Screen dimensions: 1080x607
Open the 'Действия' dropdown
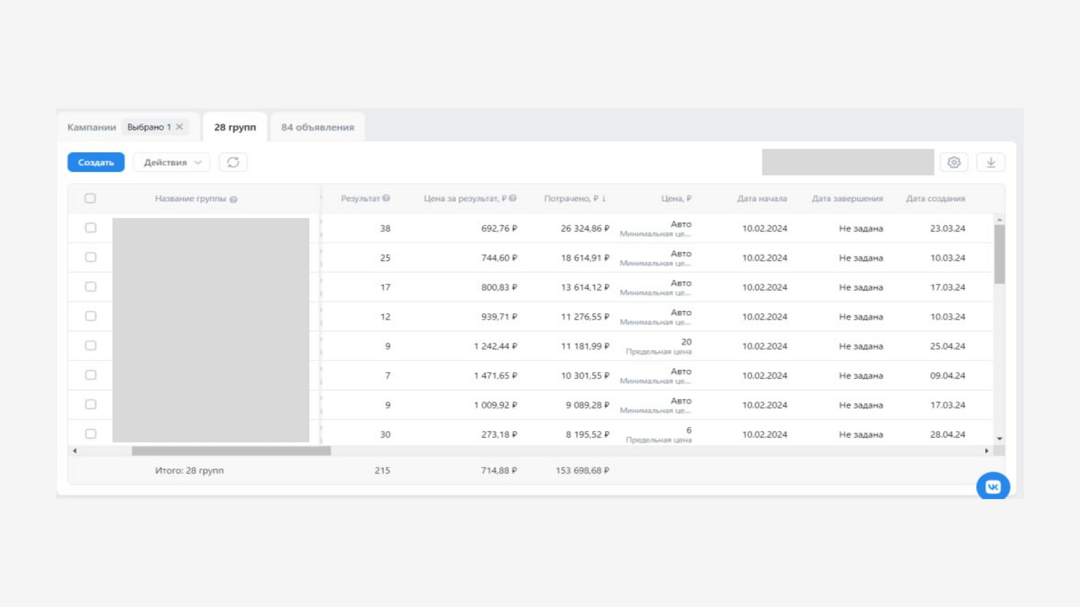(x=172, y=163)
